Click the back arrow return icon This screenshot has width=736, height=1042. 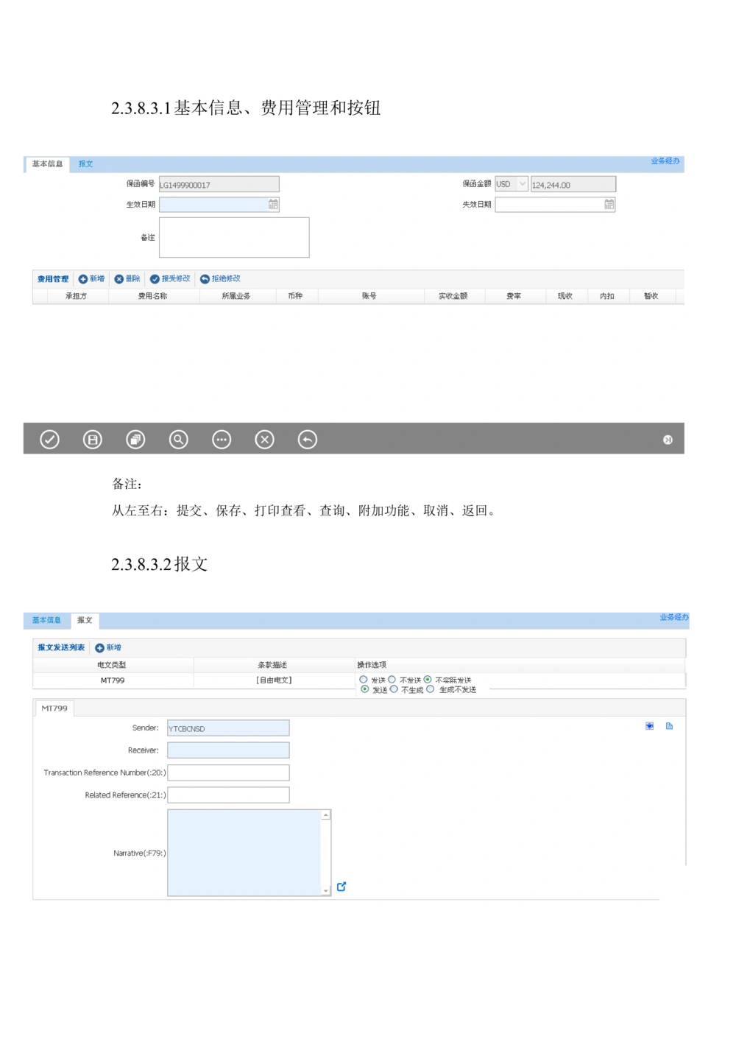(x=308, y=440)
